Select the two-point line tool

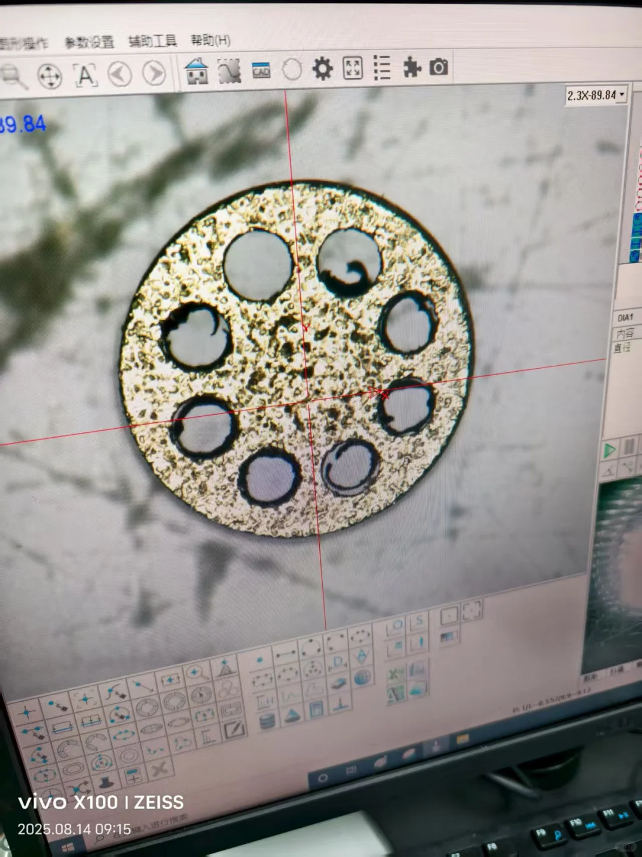(286, 653)
